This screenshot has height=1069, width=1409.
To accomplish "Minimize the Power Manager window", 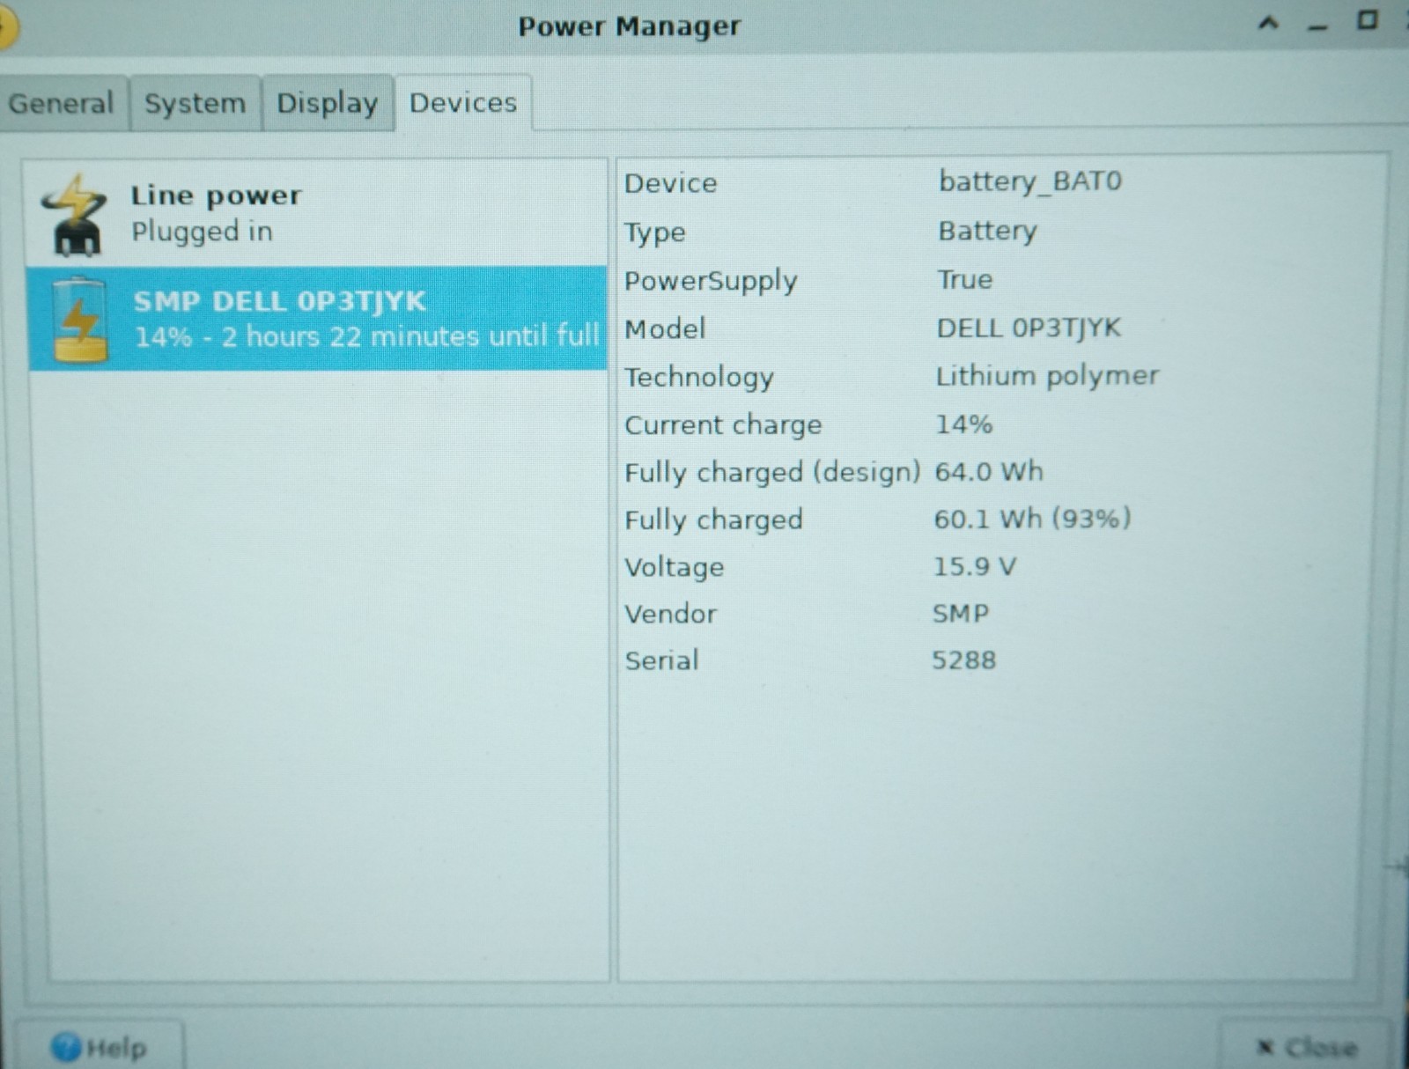I will [x=1317, y=26].
